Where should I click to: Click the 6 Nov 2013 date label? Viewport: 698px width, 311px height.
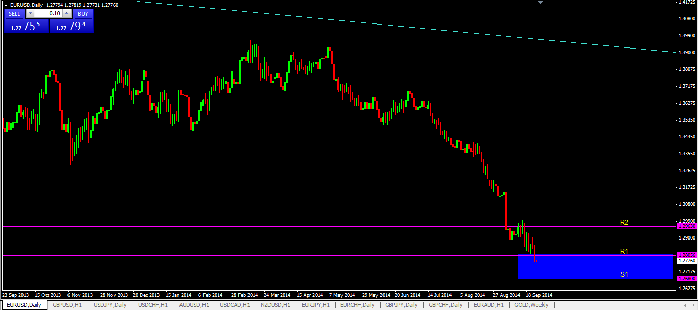(x=80, y=295)
